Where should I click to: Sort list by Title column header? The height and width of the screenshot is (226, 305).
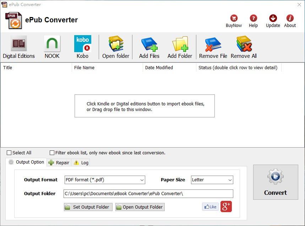pyautogui.click(x=36, y=68)
